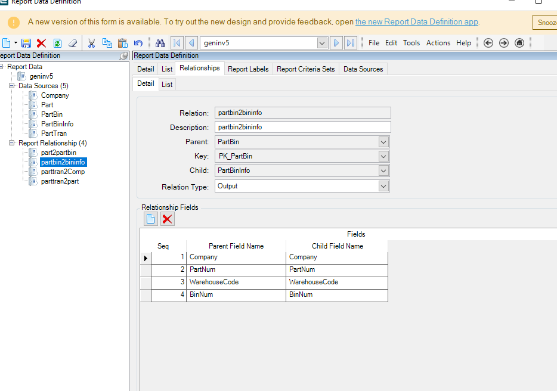Open the Relation Type dropdown

(x=383, y=186)
